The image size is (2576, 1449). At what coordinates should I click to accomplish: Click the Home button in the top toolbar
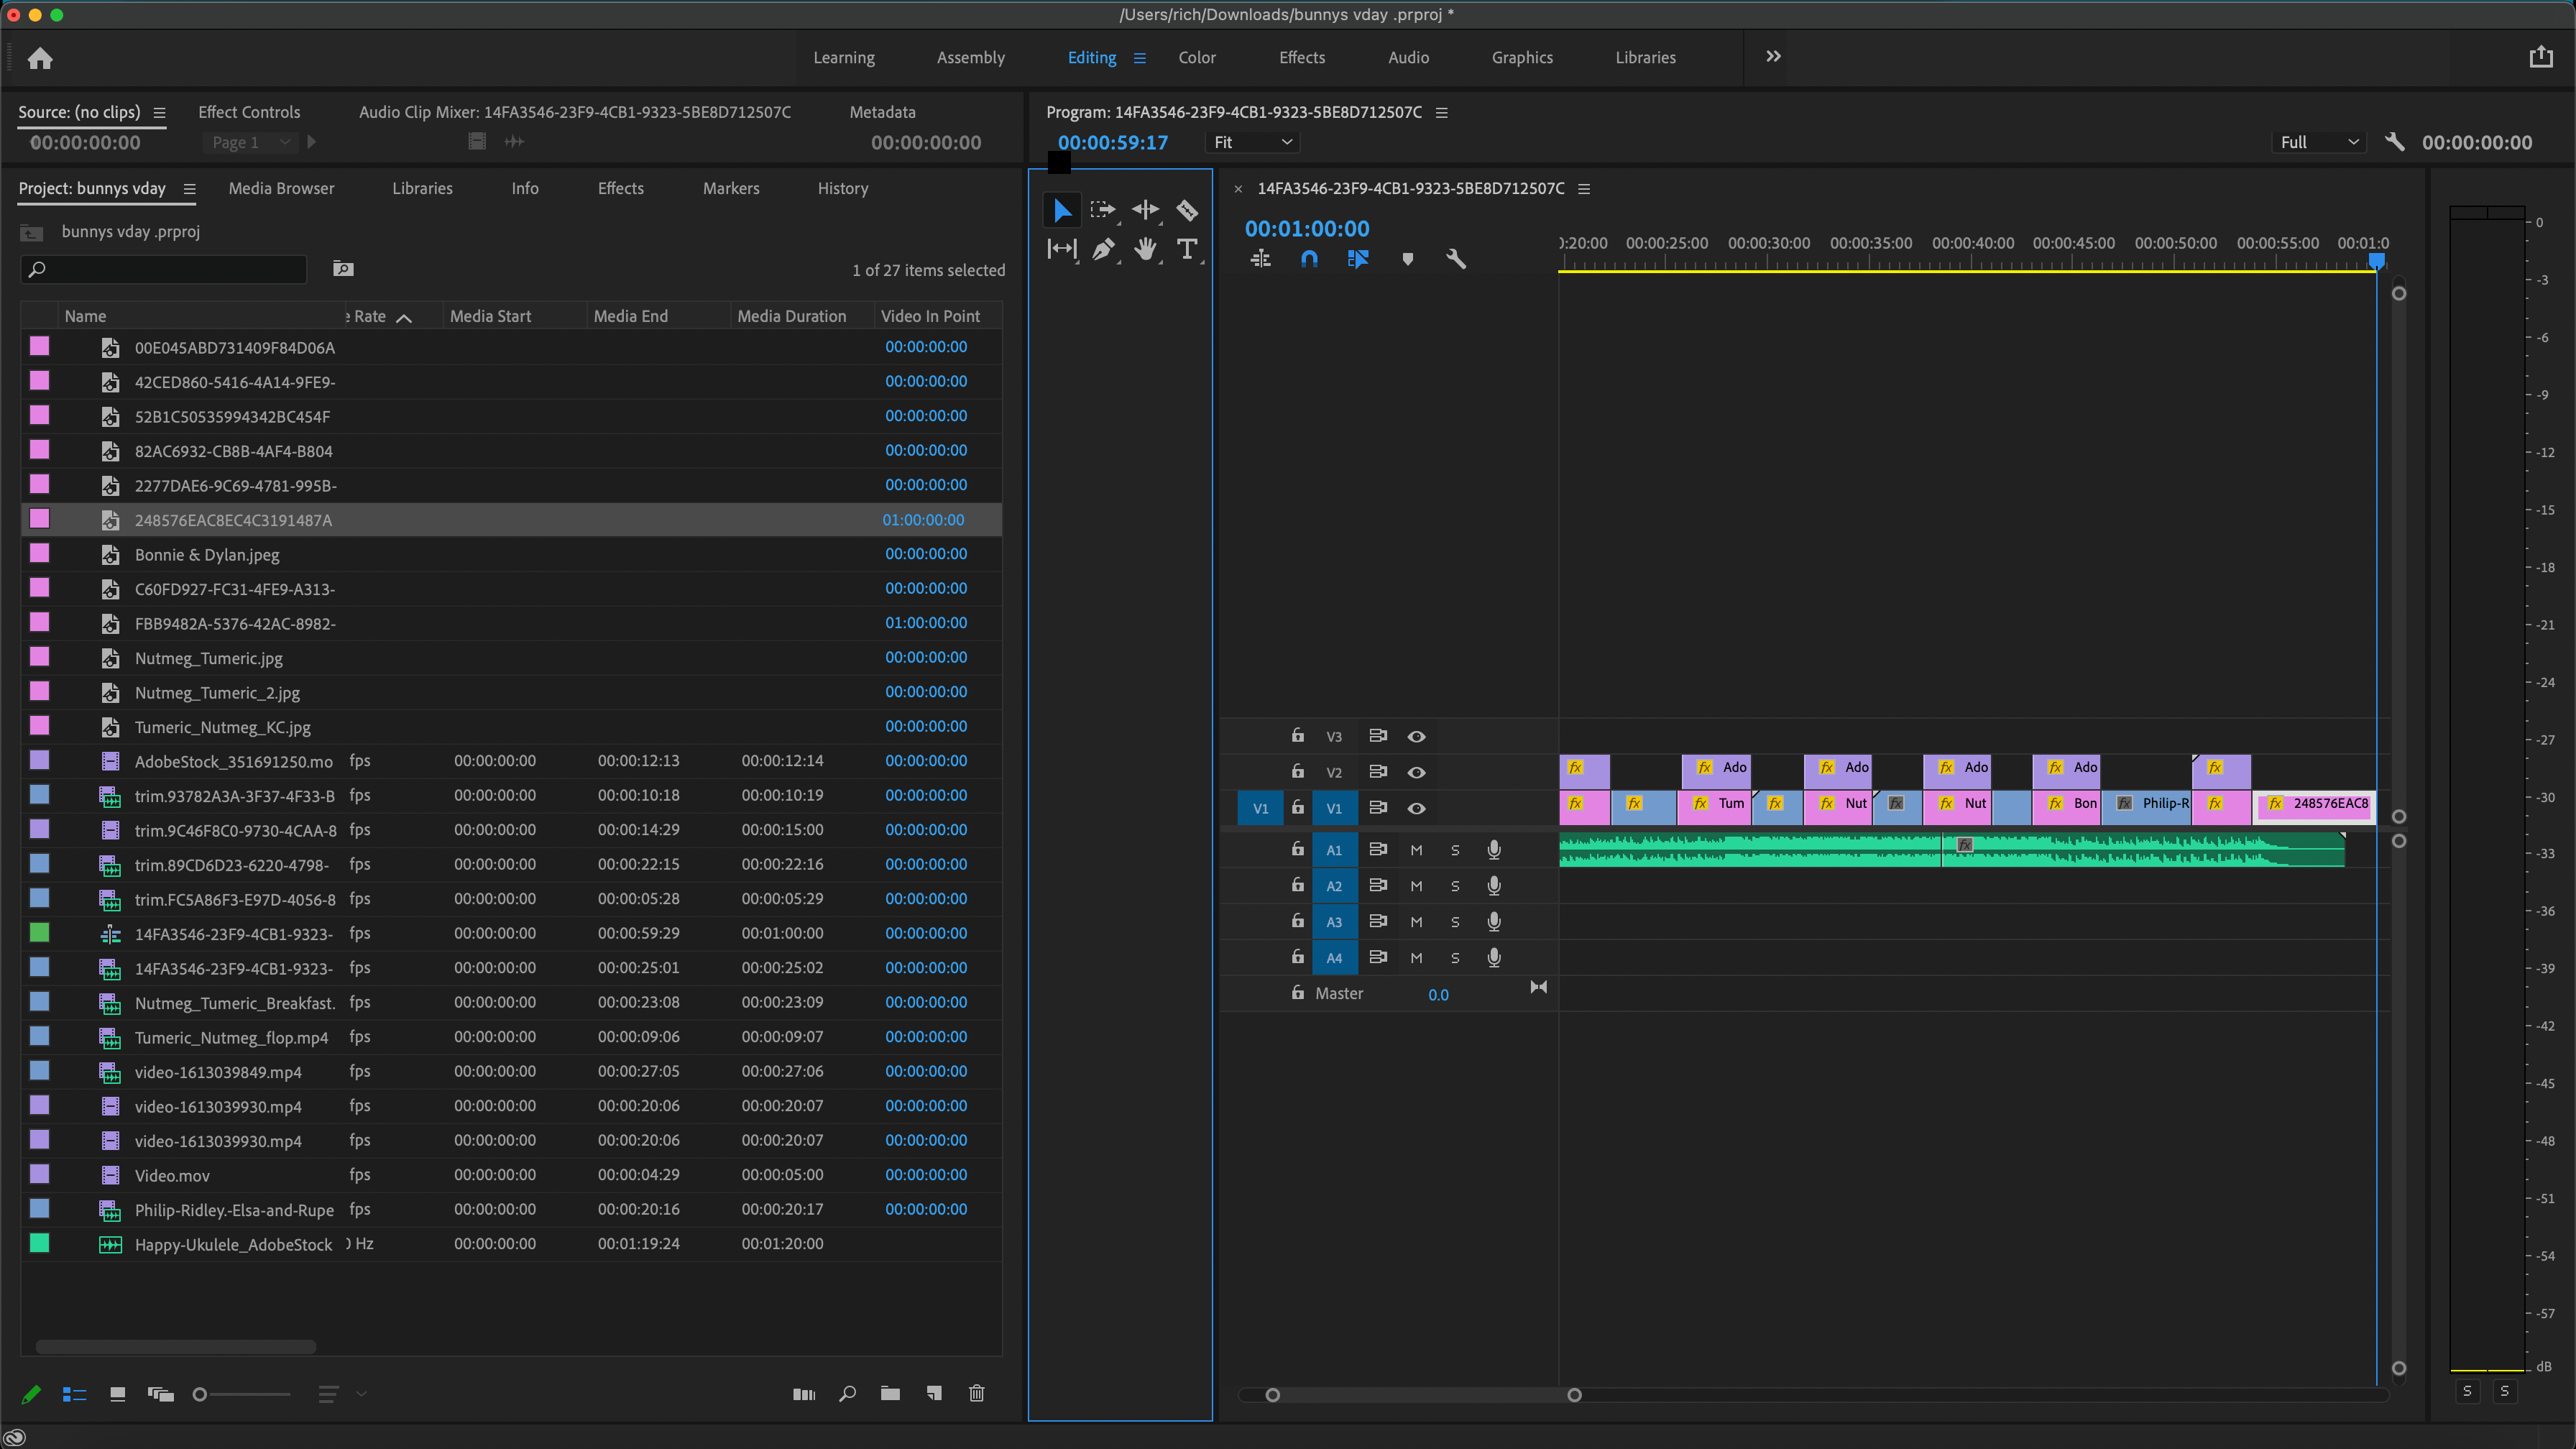(40, 57)
